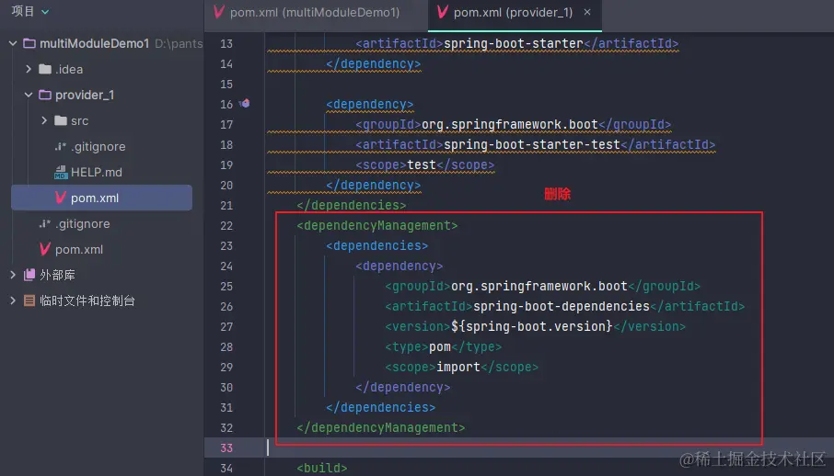Viewport: 834px width, 476px height.
Task: Click 'test' scope value on line 19
Action: coord(422,164)
